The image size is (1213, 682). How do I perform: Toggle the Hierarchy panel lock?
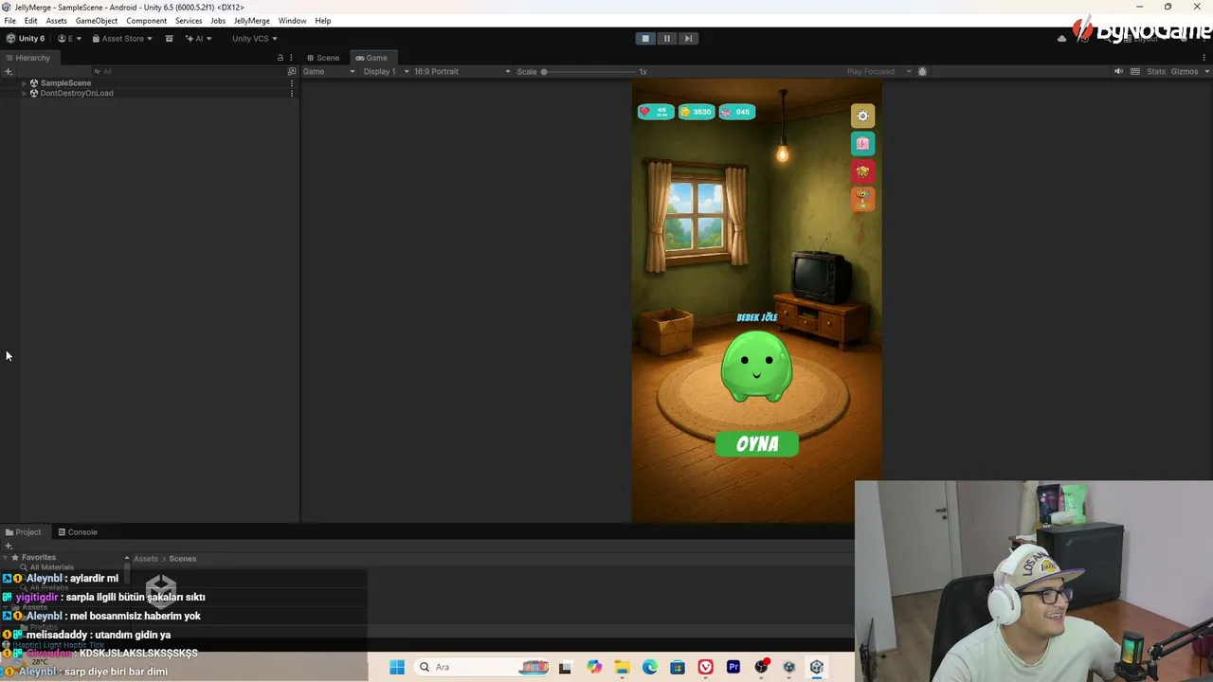point(280,58)
